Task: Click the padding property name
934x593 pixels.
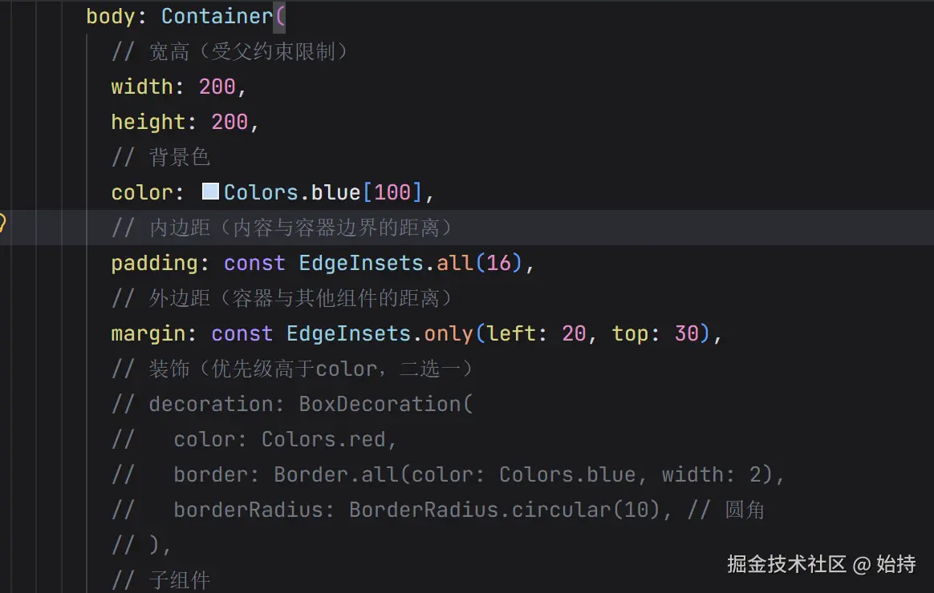Action: (155, 263)
